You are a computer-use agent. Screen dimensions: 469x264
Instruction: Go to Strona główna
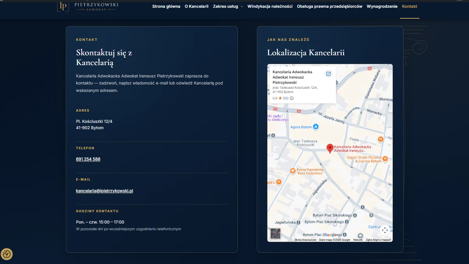pos(166,6)
